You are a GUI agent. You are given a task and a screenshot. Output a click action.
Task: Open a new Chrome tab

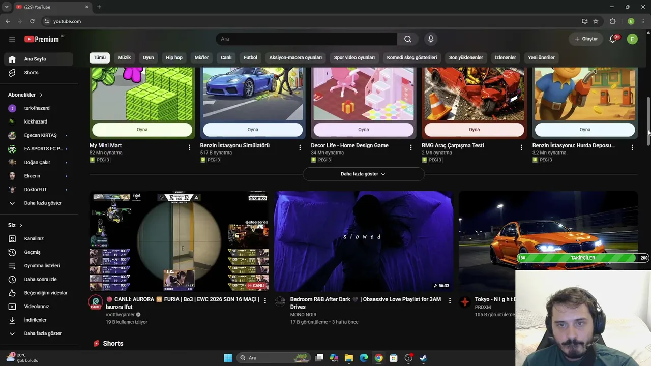pos(99,7)
